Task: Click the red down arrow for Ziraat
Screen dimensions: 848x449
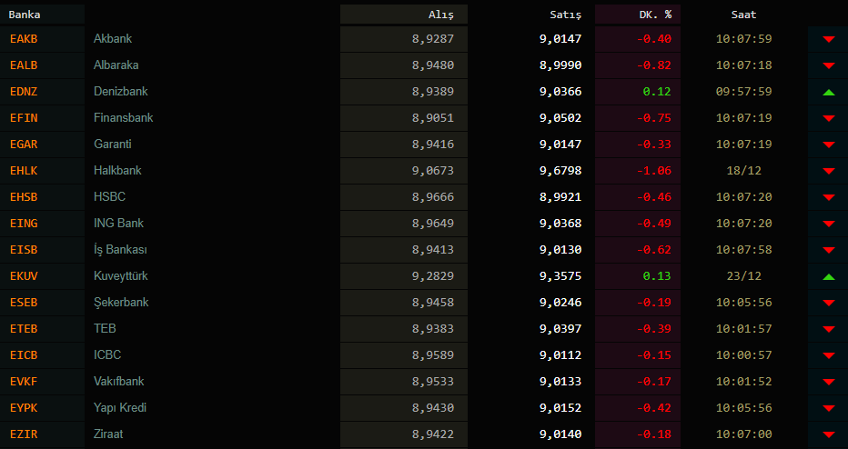Action: [x=828, y=434]
